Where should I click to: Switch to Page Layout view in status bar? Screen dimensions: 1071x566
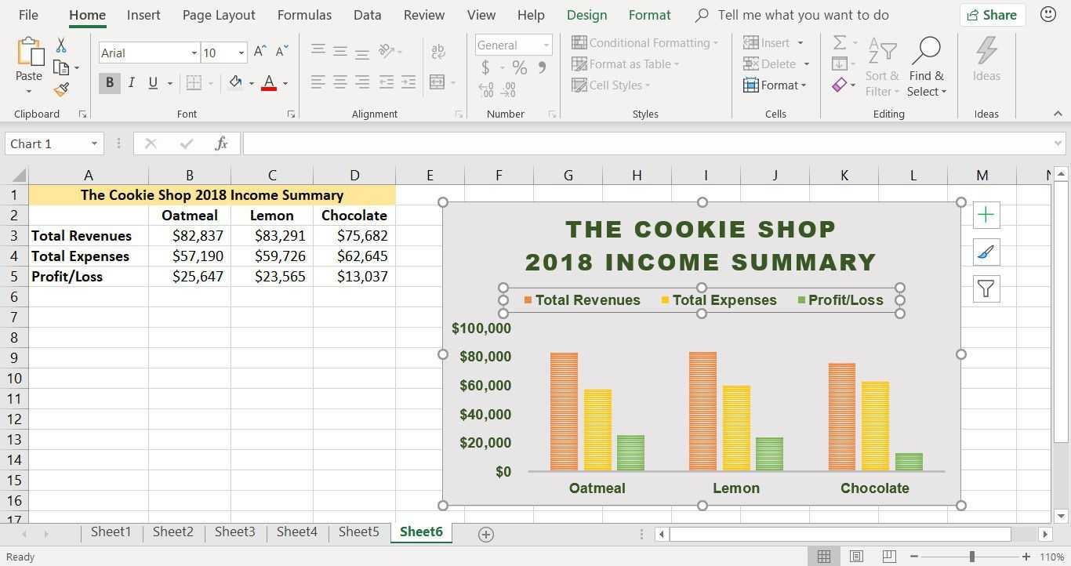856,557
